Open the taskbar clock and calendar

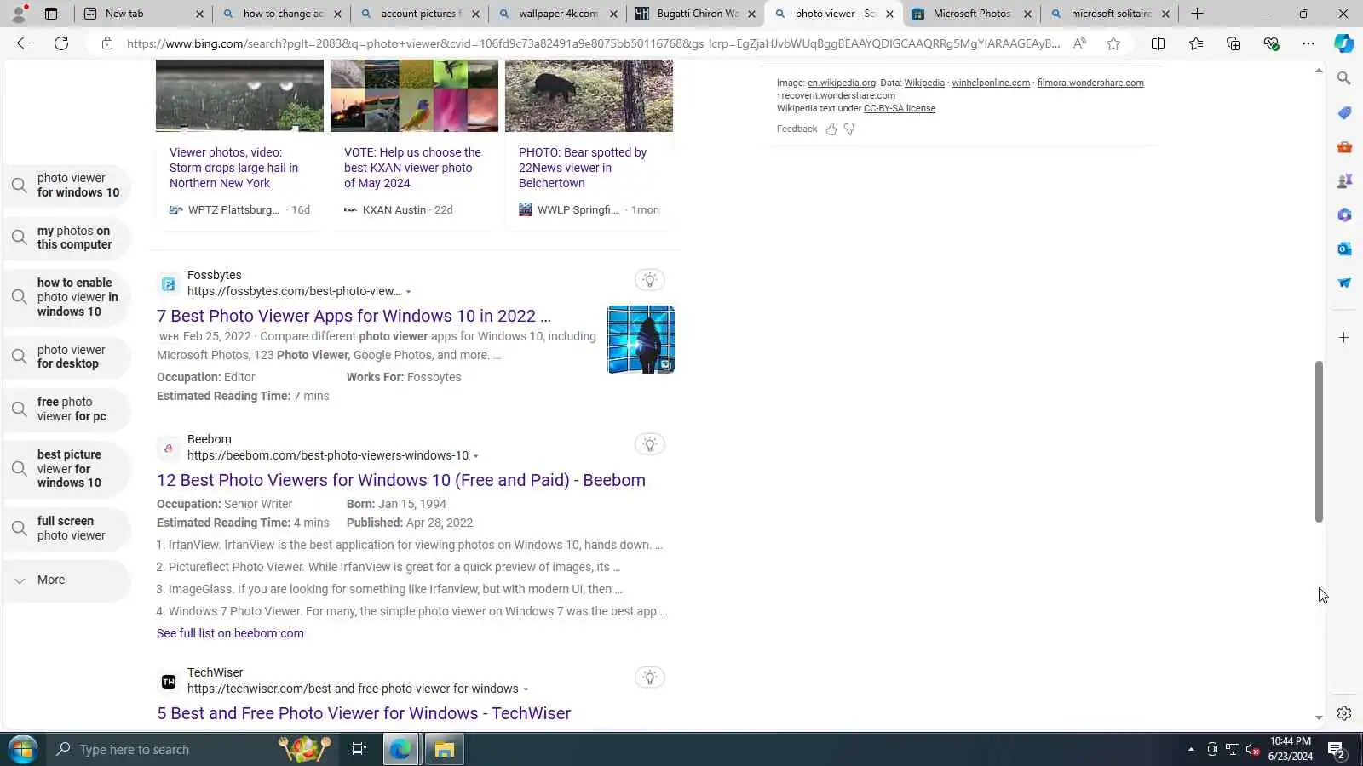tap(1290, 749)
